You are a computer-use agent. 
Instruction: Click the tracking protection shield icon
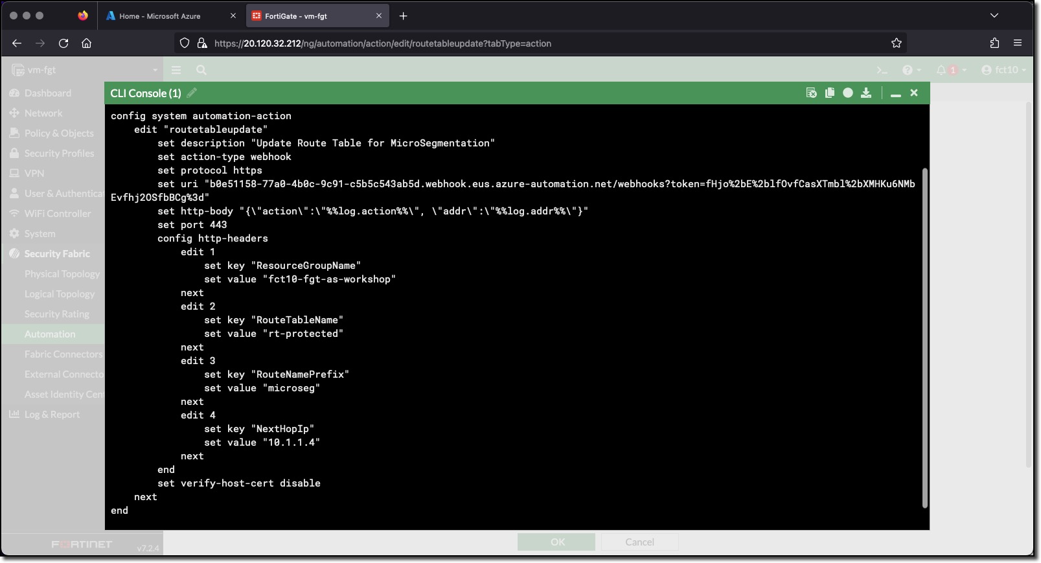(185, 43)
